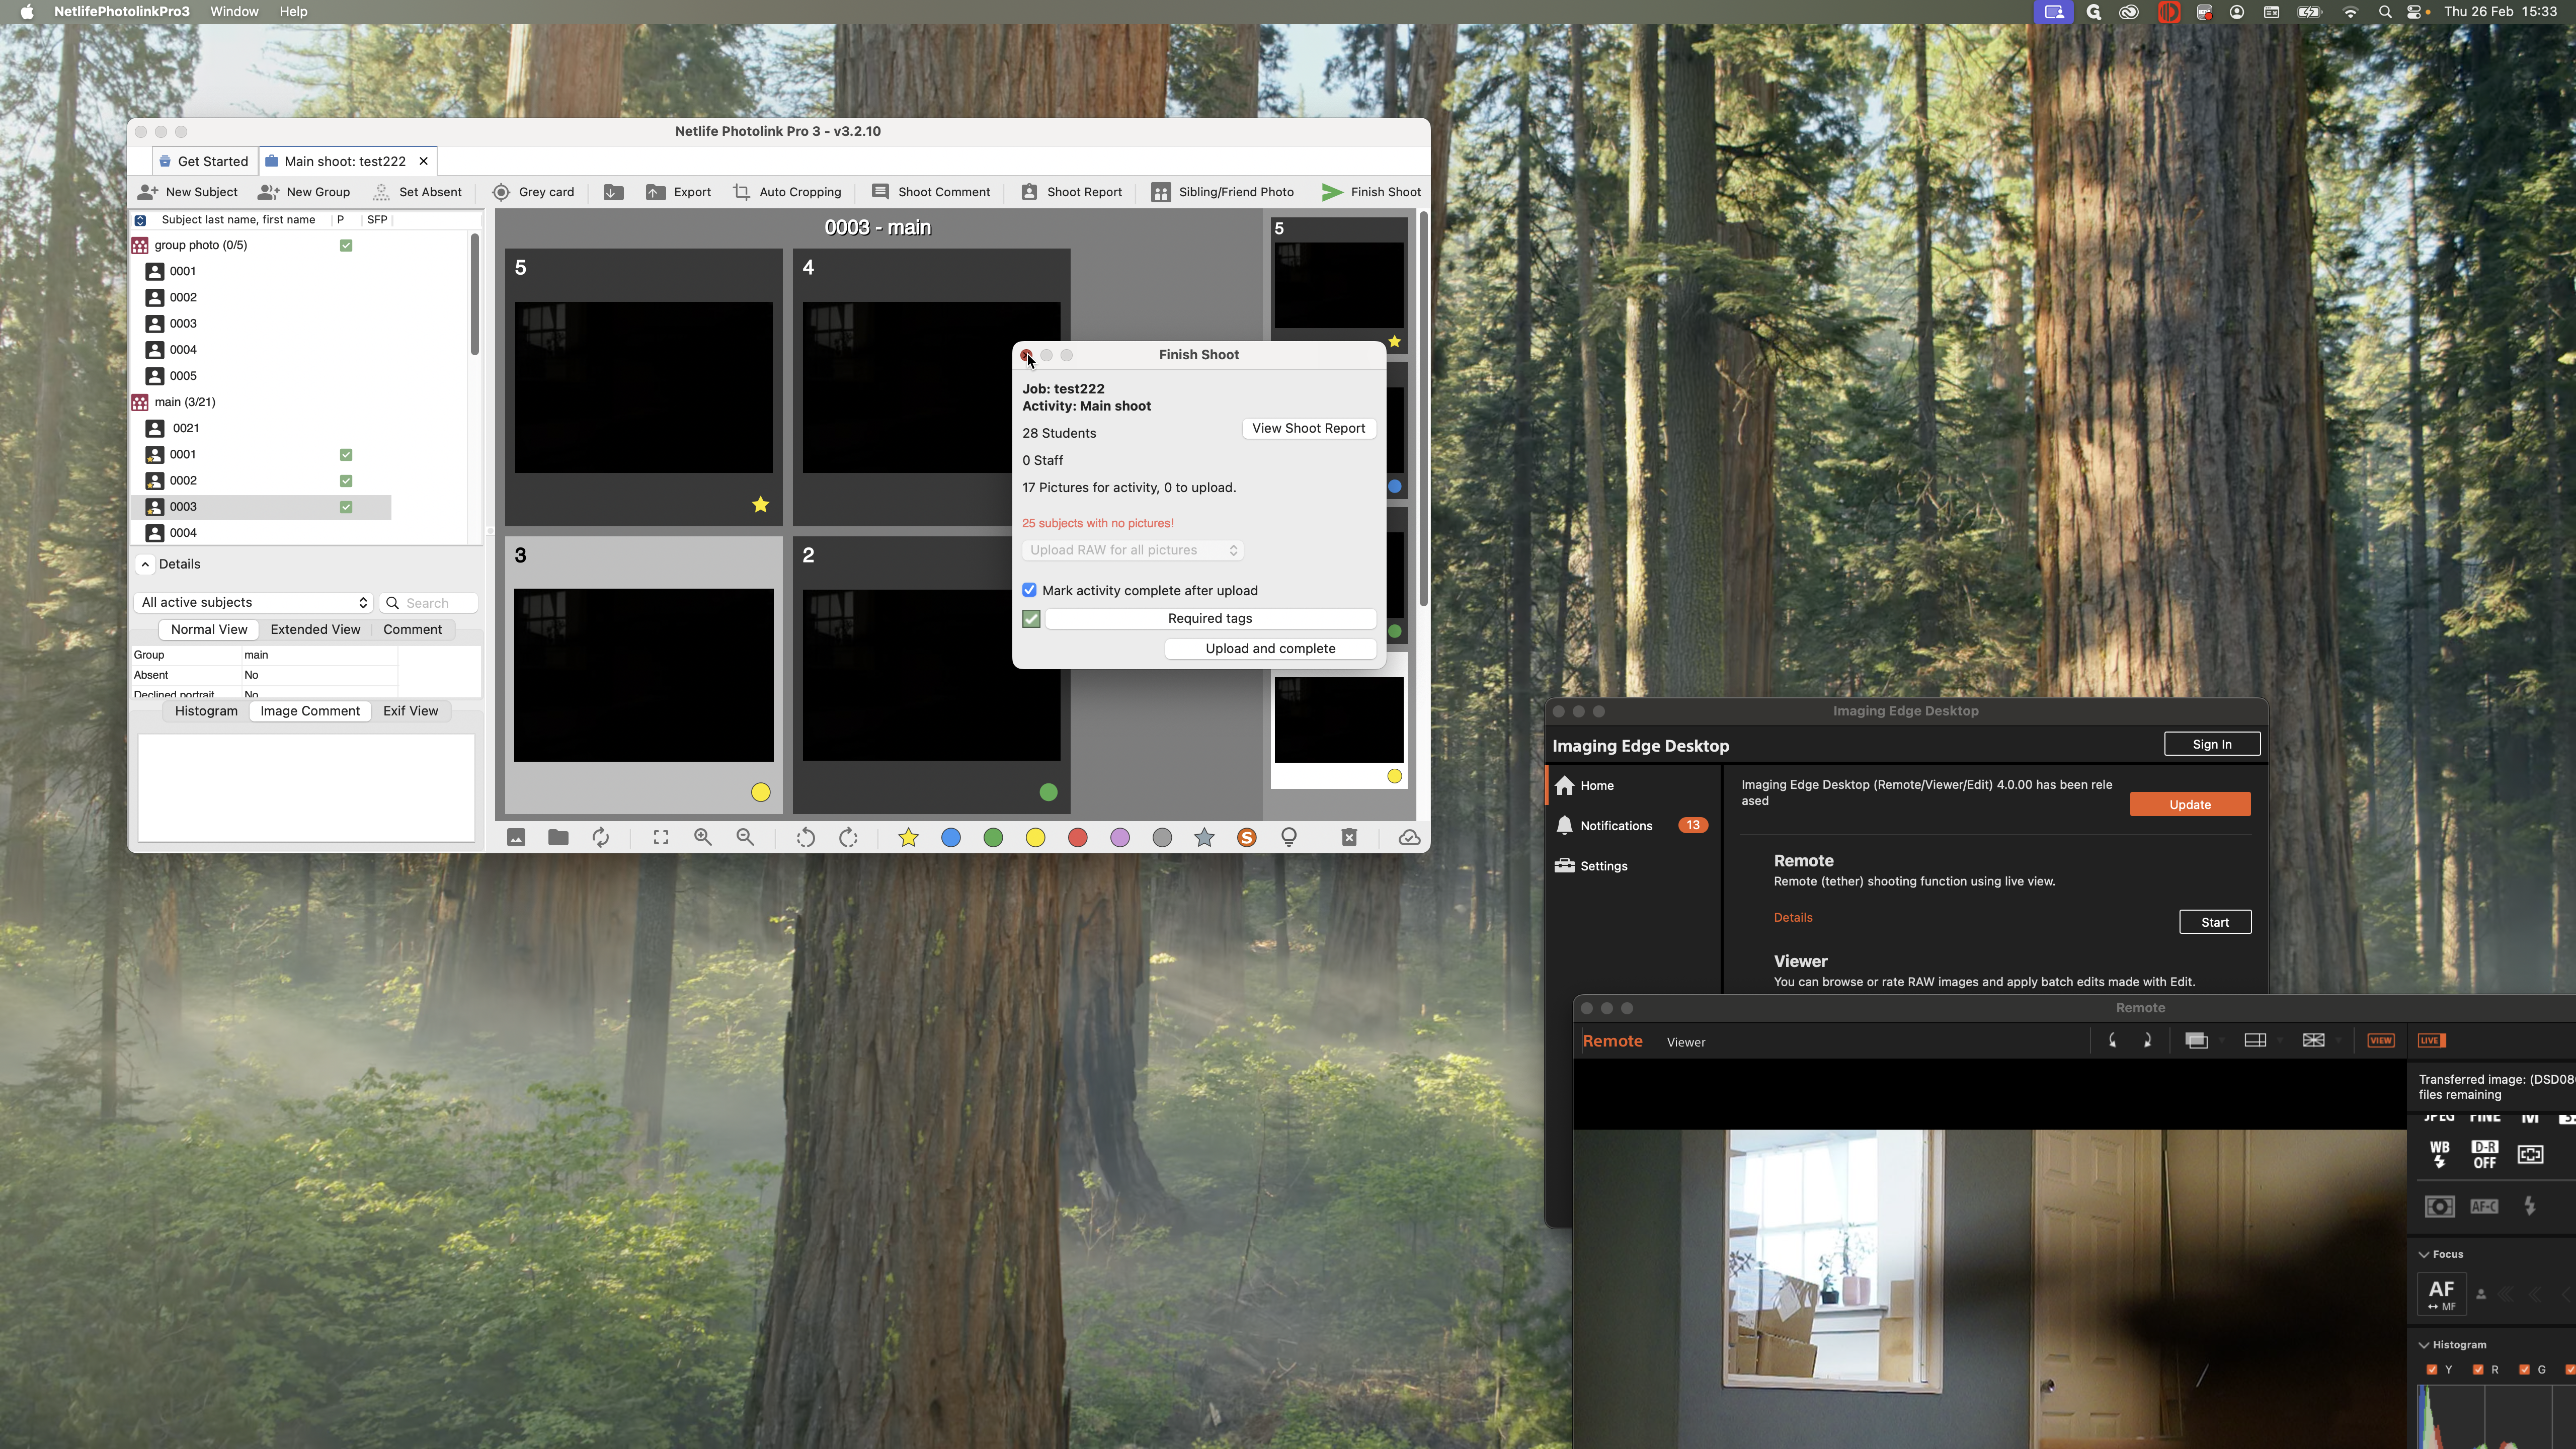Open the Auto Cropping tool
Image resolution: width=2576 pixels, height=1449 pixels.
coord(787,192)
